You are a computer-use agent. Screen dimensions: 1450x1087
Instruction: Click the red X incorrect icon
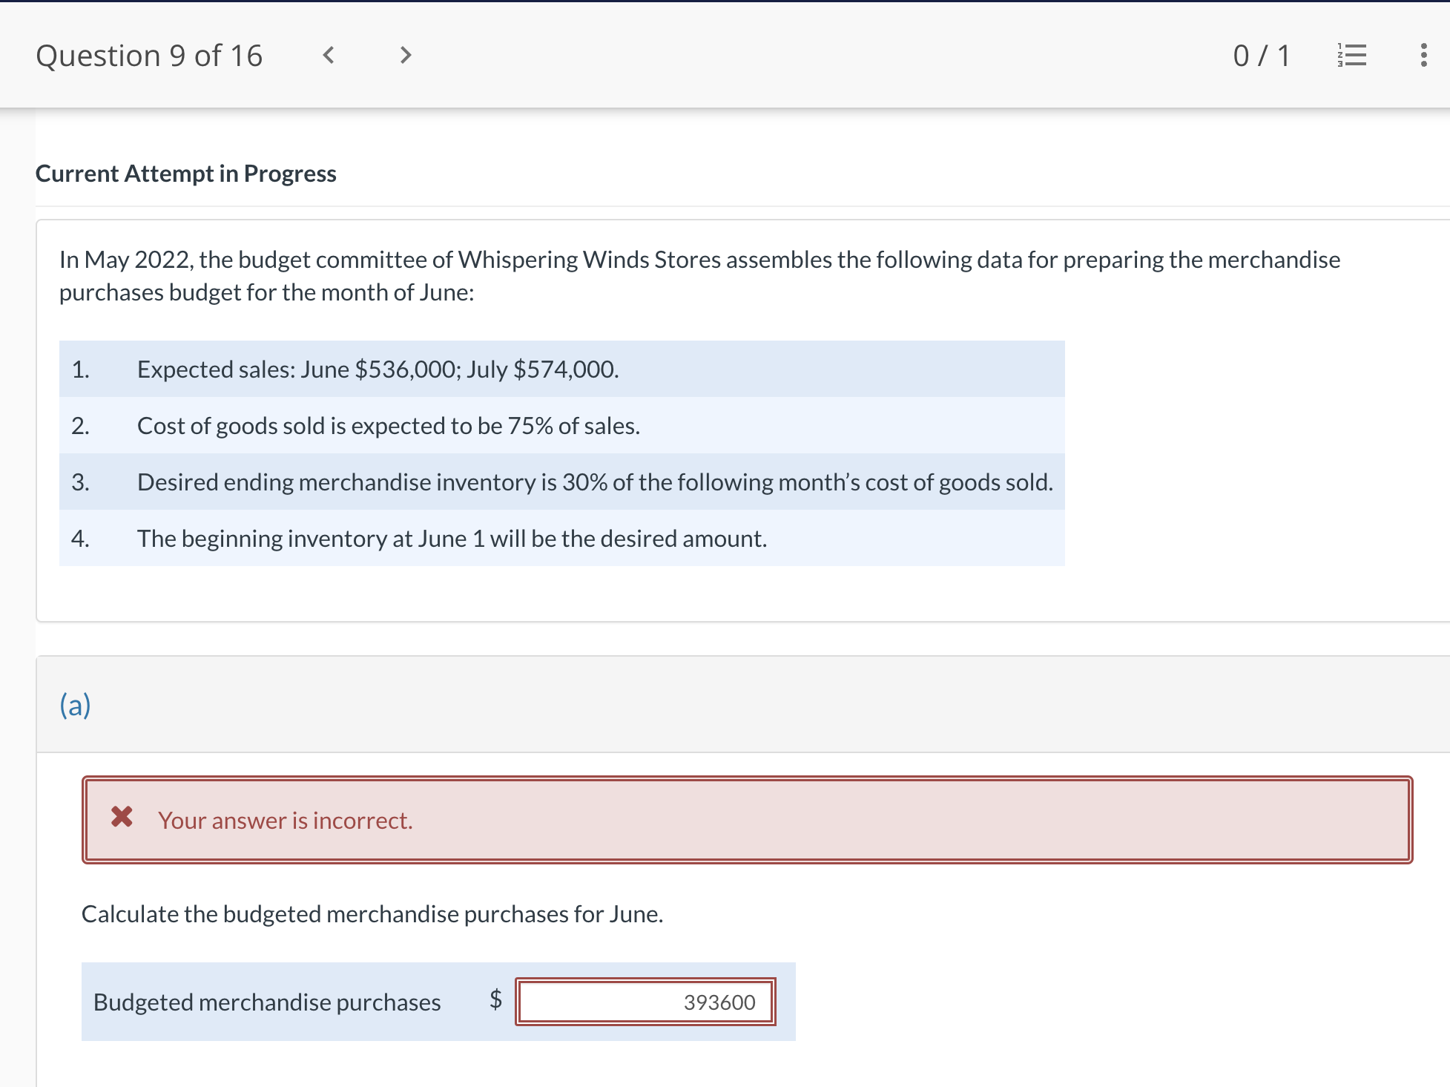[x=122, y=817]
